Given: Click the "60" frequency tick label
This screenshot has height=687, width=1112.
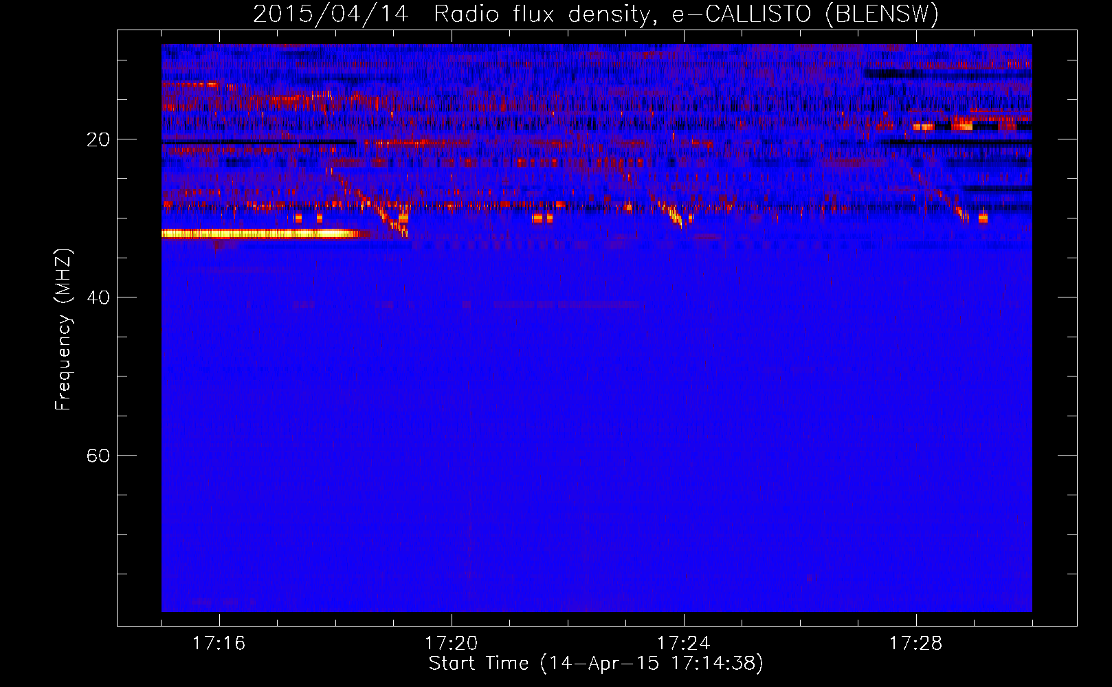Looking at the screenshot, I should pyautogui.click(x=98, y=456).
